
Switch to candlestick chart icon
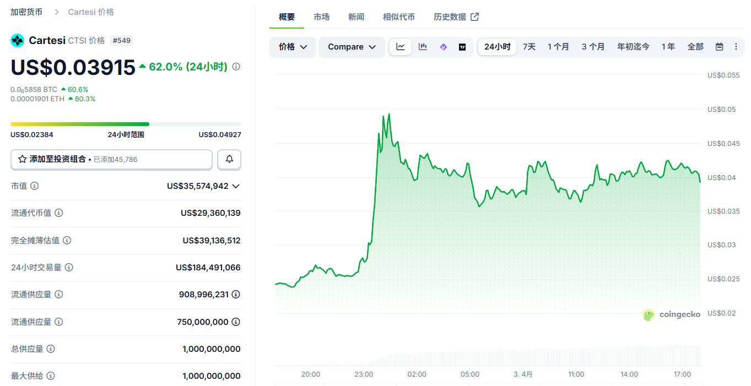pos(422,47)
